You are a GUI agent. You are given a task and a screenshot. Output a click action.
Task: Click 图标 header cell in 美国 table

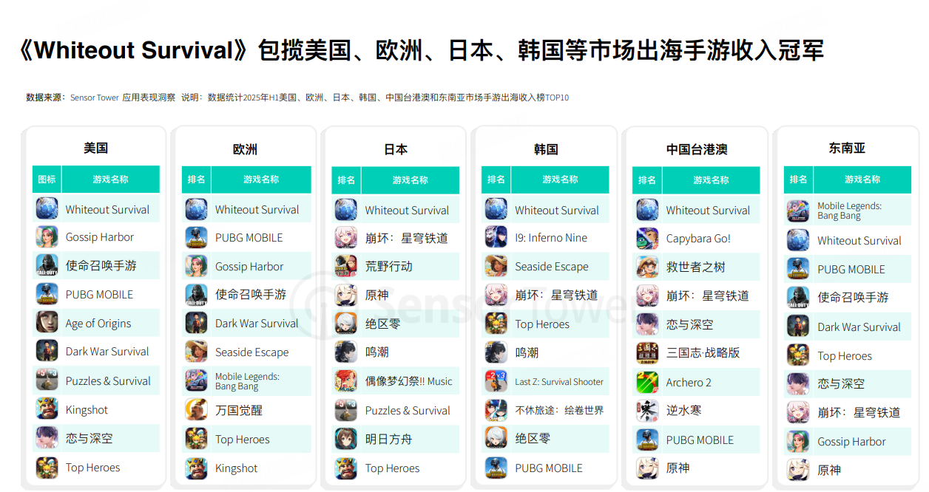point(47,179)
